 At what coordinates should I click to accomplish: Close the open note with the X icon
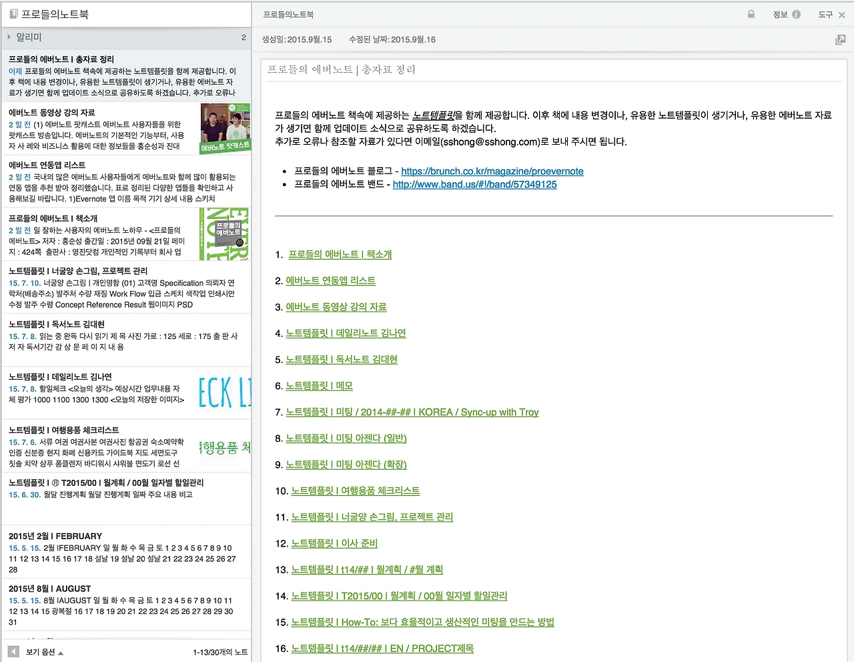(843, 14)
